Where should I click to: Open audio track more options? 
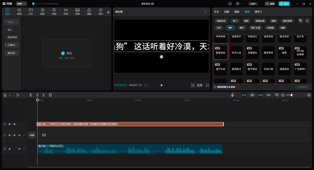[24, 149]
